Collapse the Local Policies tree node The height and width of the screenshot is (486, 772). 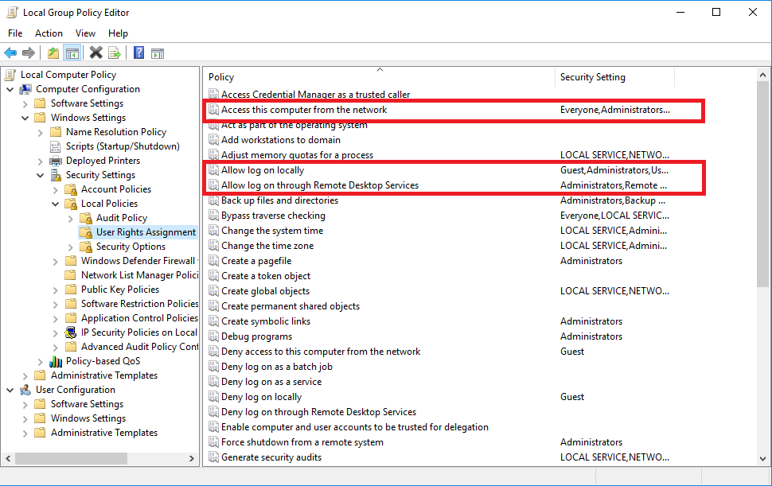point(55,204)
